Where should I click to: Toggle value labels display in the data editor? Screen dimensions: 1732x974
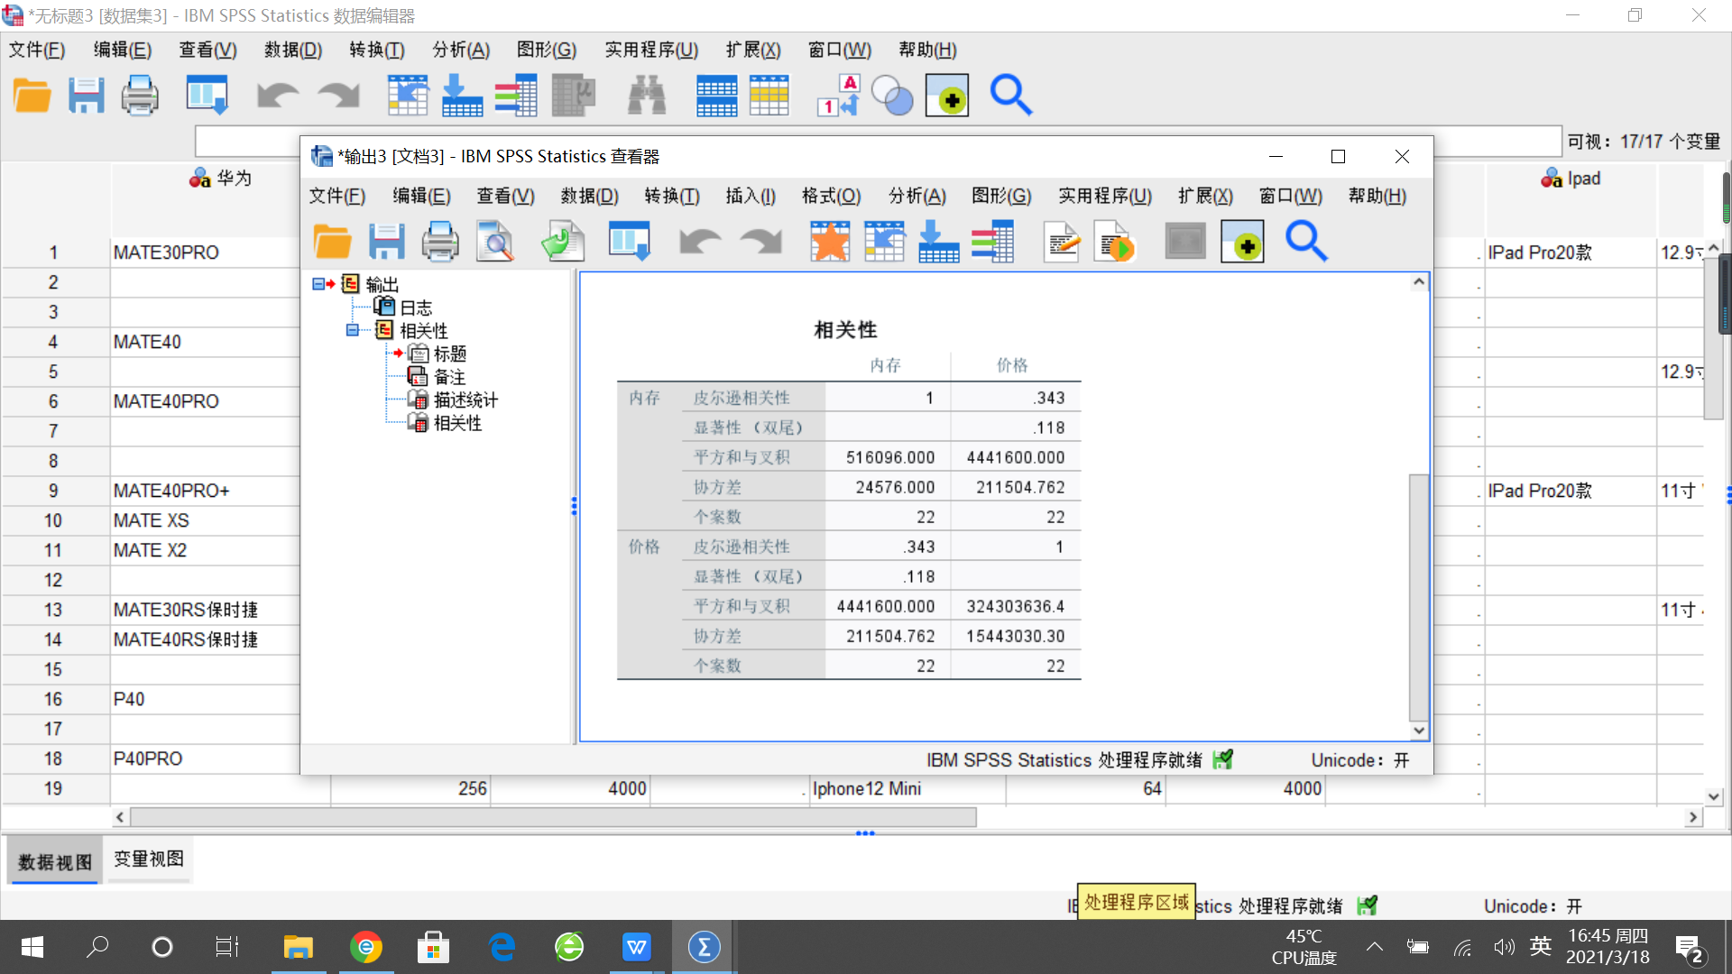point(837,95)
